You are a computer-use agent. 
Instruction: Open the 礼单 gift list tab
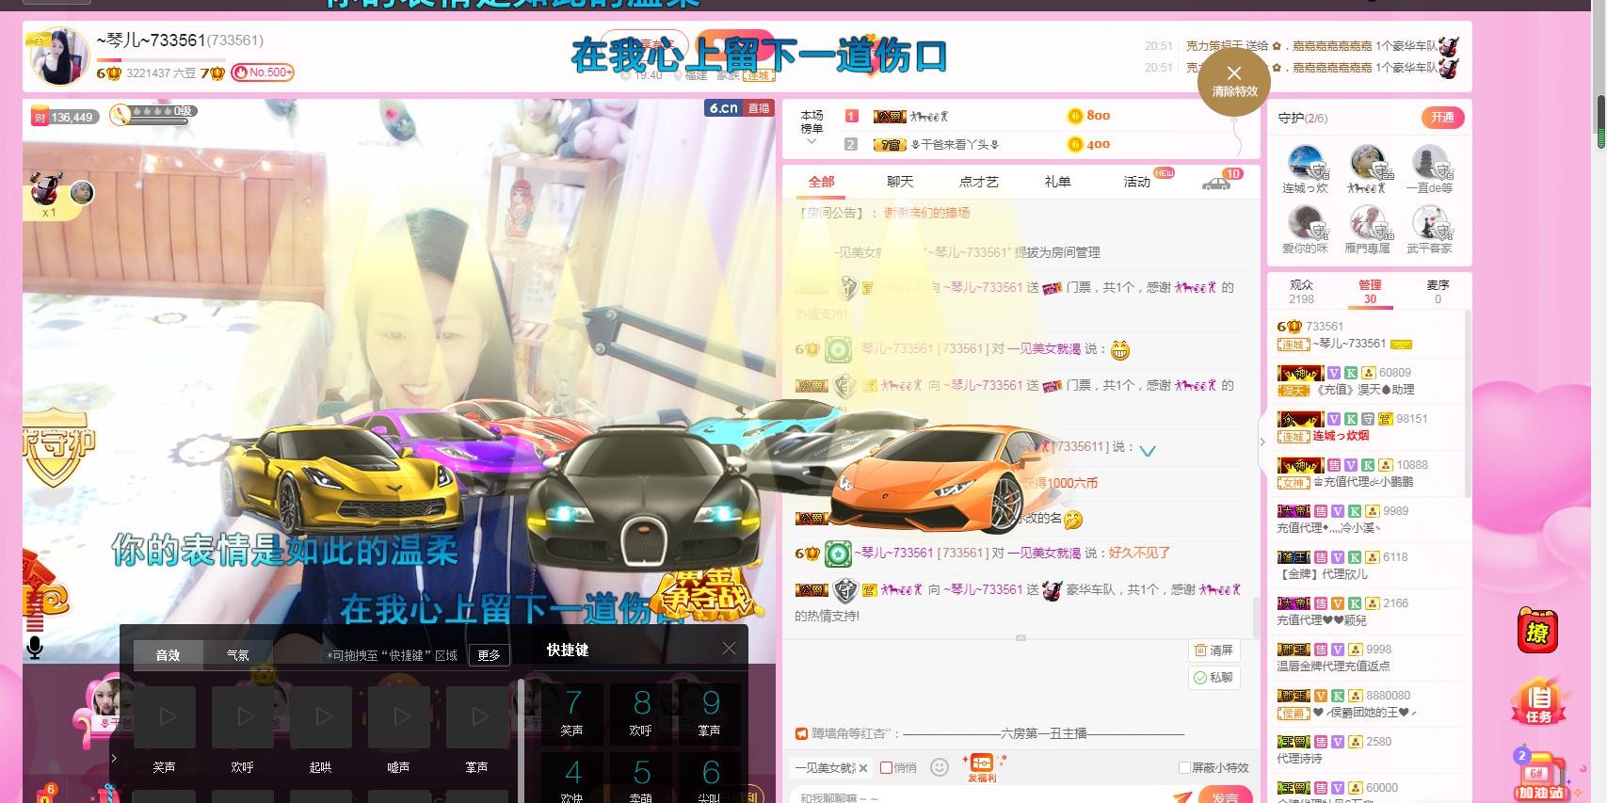(1057, 182)
